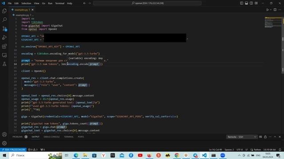This screenshot has width=284, height=159.
Task: Select the Python 3.8.10 interpreter
Action: pos(269,150)
